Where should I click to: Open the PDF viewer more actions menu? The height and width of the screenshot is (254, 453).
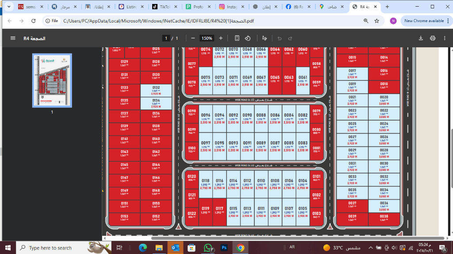point(445,38)
